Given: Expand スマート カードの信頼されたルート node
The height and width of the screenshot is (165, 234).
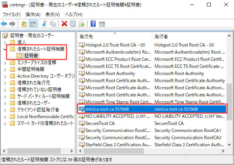Looking at the screenshot, I should pyautogui.click(x=5, y=124).
